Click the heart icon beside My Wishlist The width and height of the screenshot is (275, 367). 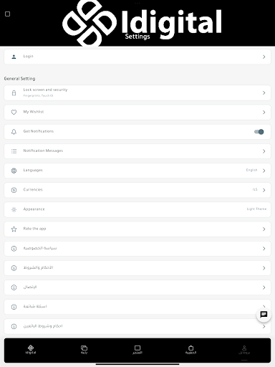point(14,112)
